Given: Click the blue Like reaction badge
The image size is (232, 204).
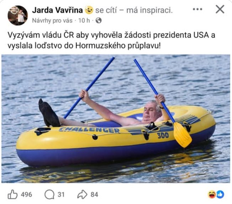Looking at the screenshot, I should tap(220, 194).
